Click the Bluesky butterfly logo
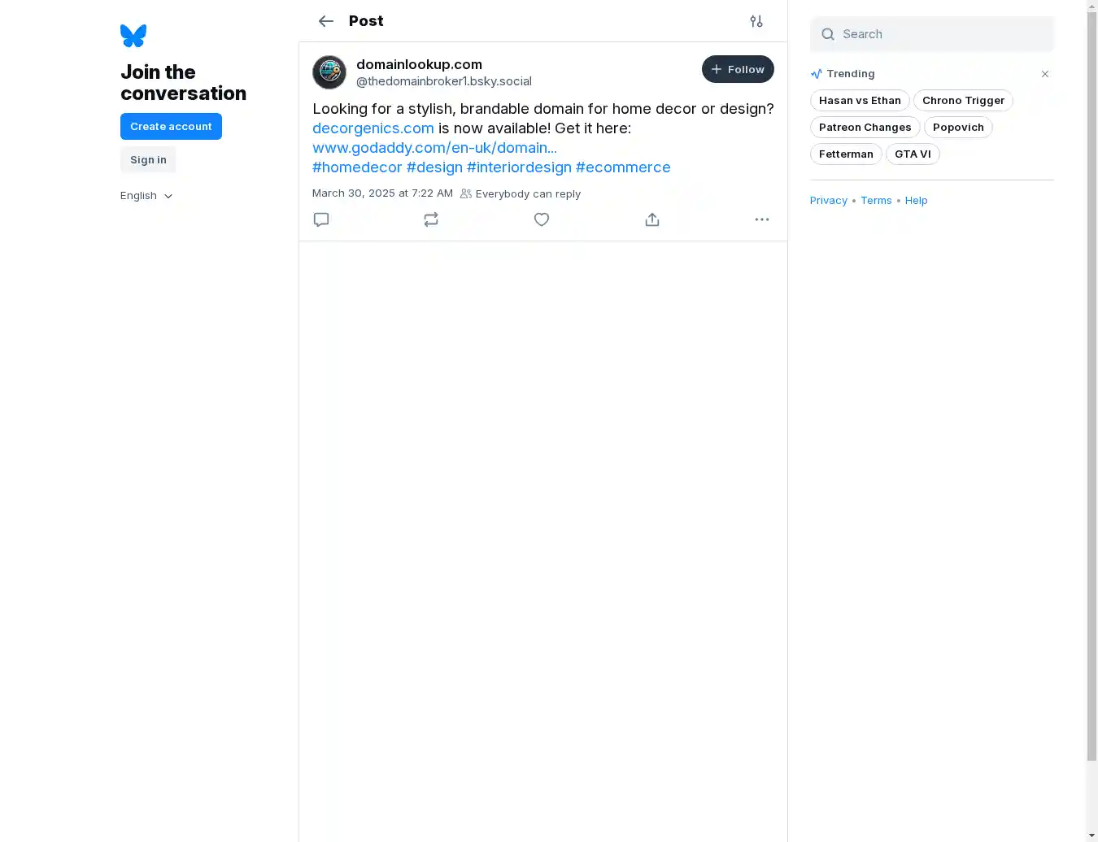The image size is (1098, 842). coord(133,36)
